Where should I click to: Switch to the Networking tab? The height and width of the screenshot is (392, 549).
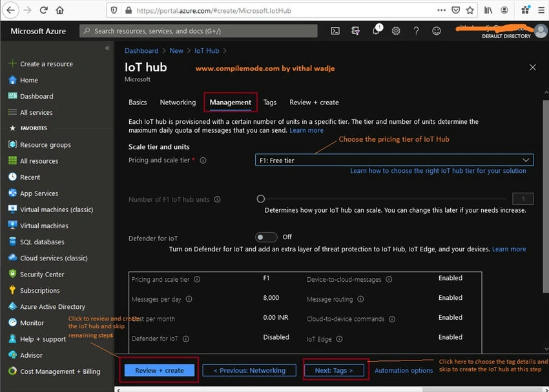pos(178,103)
